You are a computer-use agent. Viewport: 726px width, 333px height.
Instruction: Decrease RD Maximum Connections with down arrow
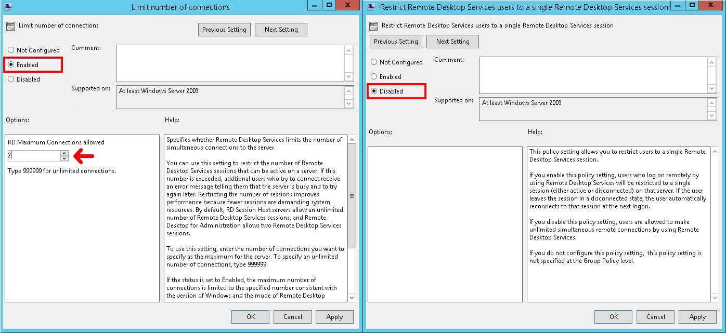(x=64, y=158)
